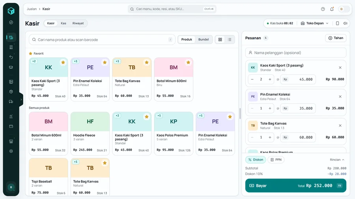Click the device display icon next to Toko Depan
The height and width of the screenshot is (199, 355).
pos(337,23)
